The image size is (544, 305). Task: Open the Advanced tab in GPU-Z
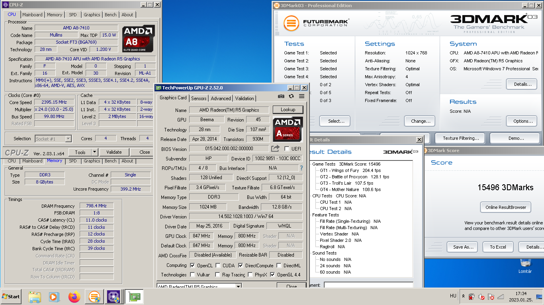click(221, 98)
